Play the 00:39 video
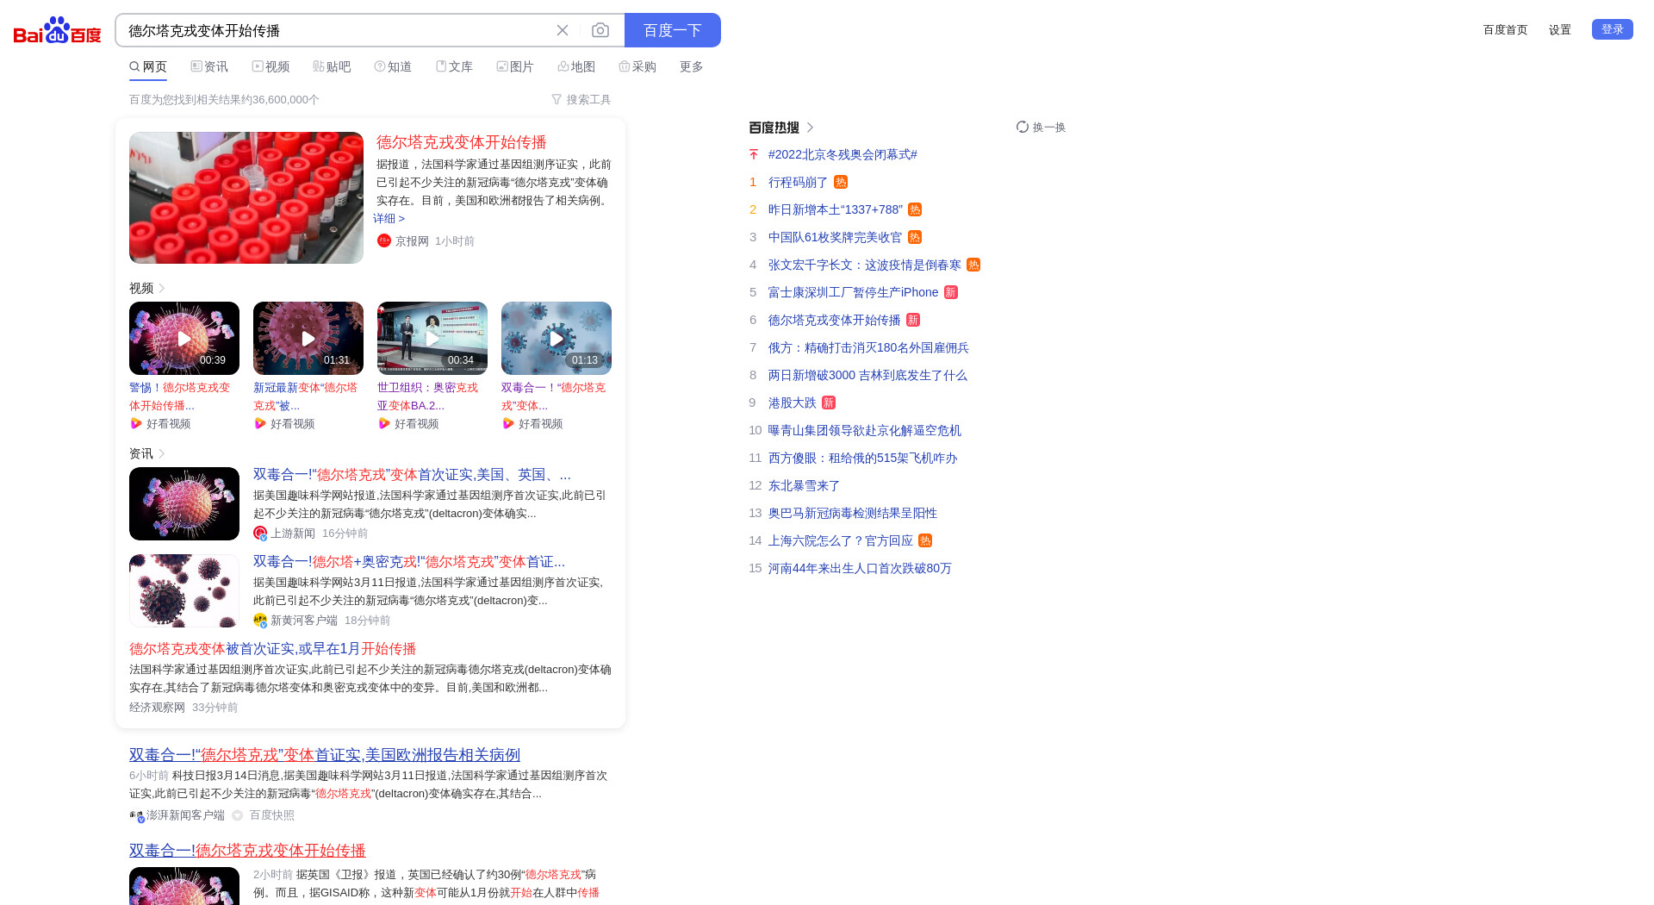 [184, 338]
